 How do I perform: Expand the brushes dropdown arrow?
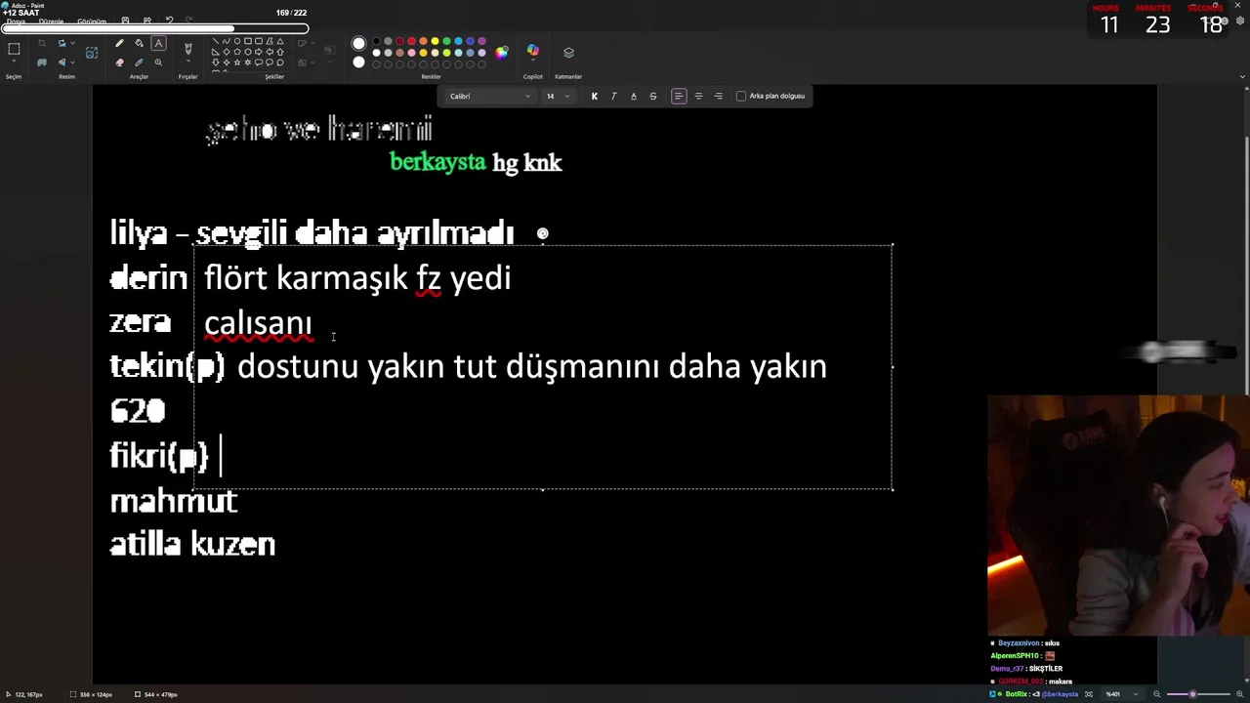coord(187,61)
